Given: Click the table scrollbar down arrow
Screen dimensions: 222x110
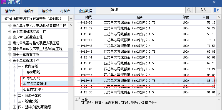Looking at the screenshot, I should pos(218,94).
